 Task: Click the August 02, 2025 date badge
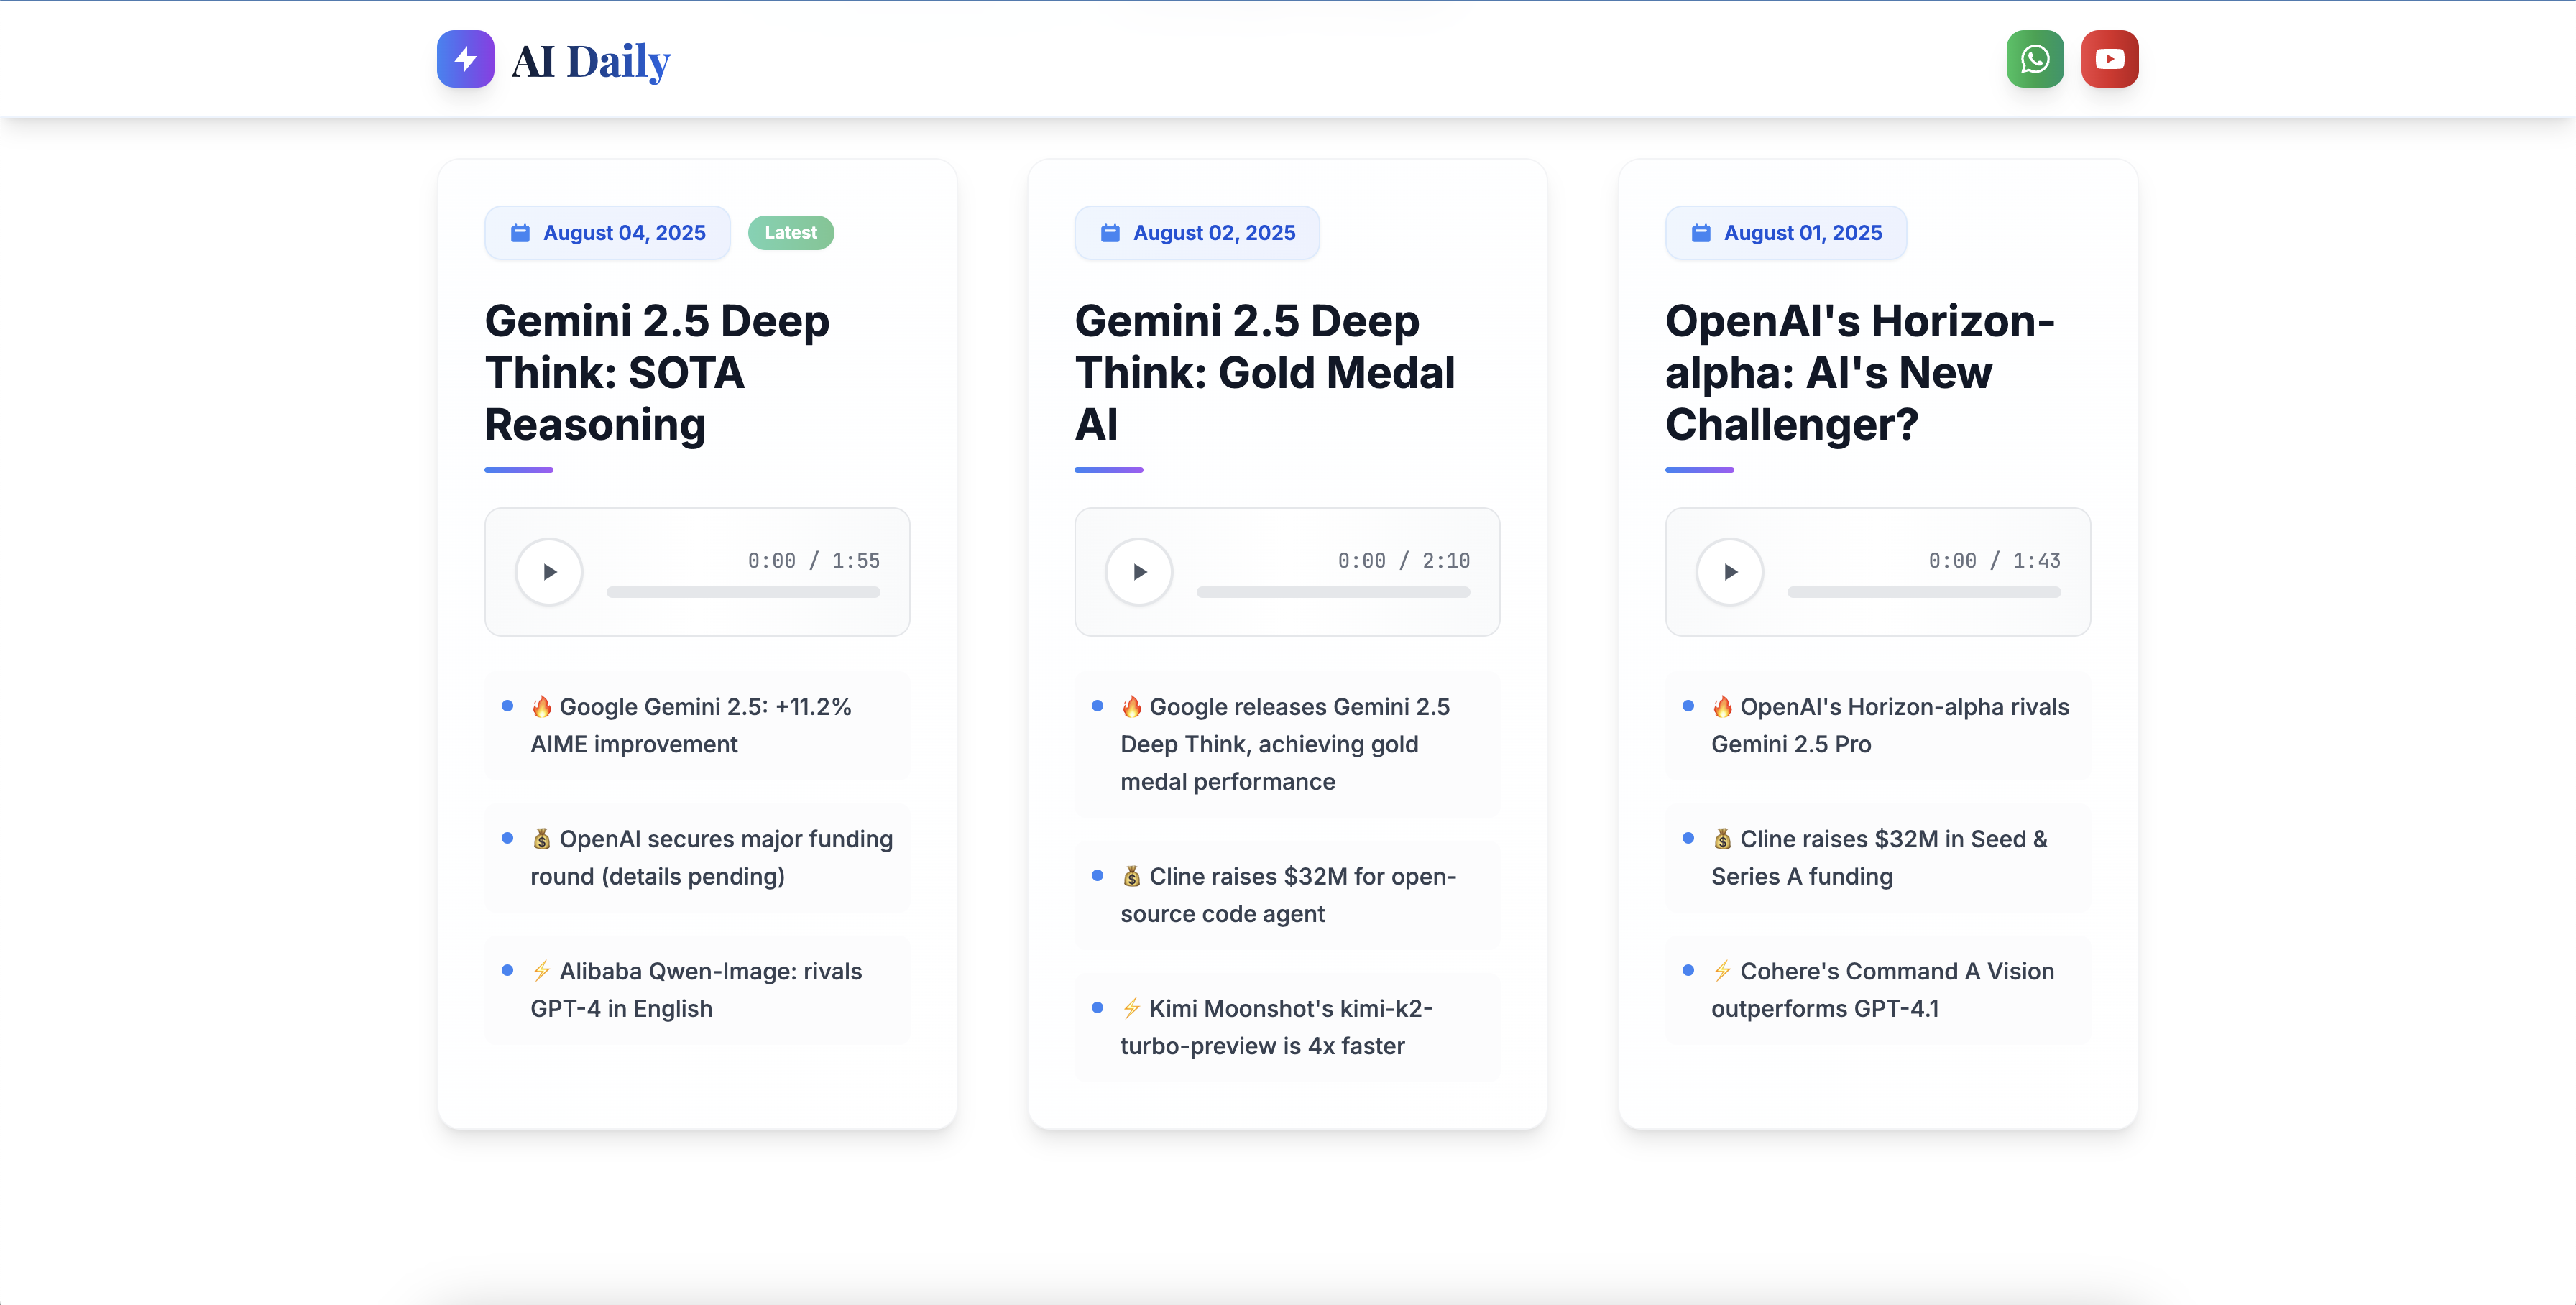(1197, 233)
